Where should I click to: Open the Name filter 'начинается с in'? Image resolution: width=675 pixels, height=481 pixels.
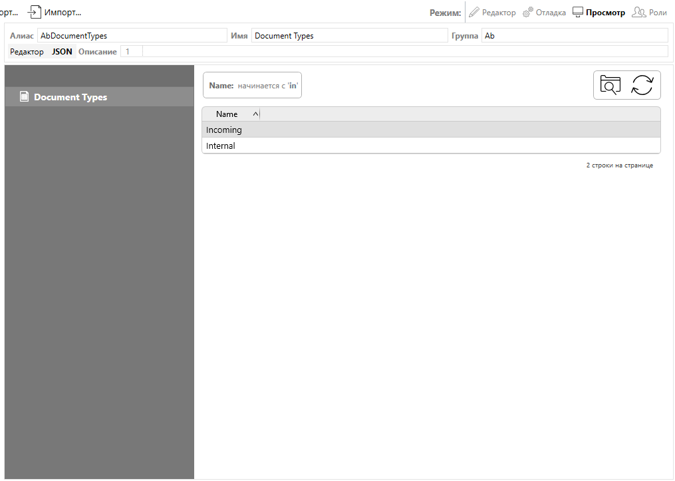pos(252,86)
